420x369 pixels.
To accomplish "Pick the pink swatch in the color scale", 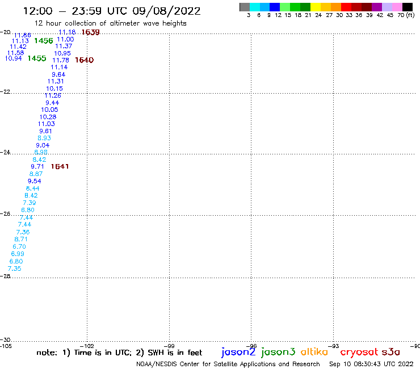I will (397, 7).
